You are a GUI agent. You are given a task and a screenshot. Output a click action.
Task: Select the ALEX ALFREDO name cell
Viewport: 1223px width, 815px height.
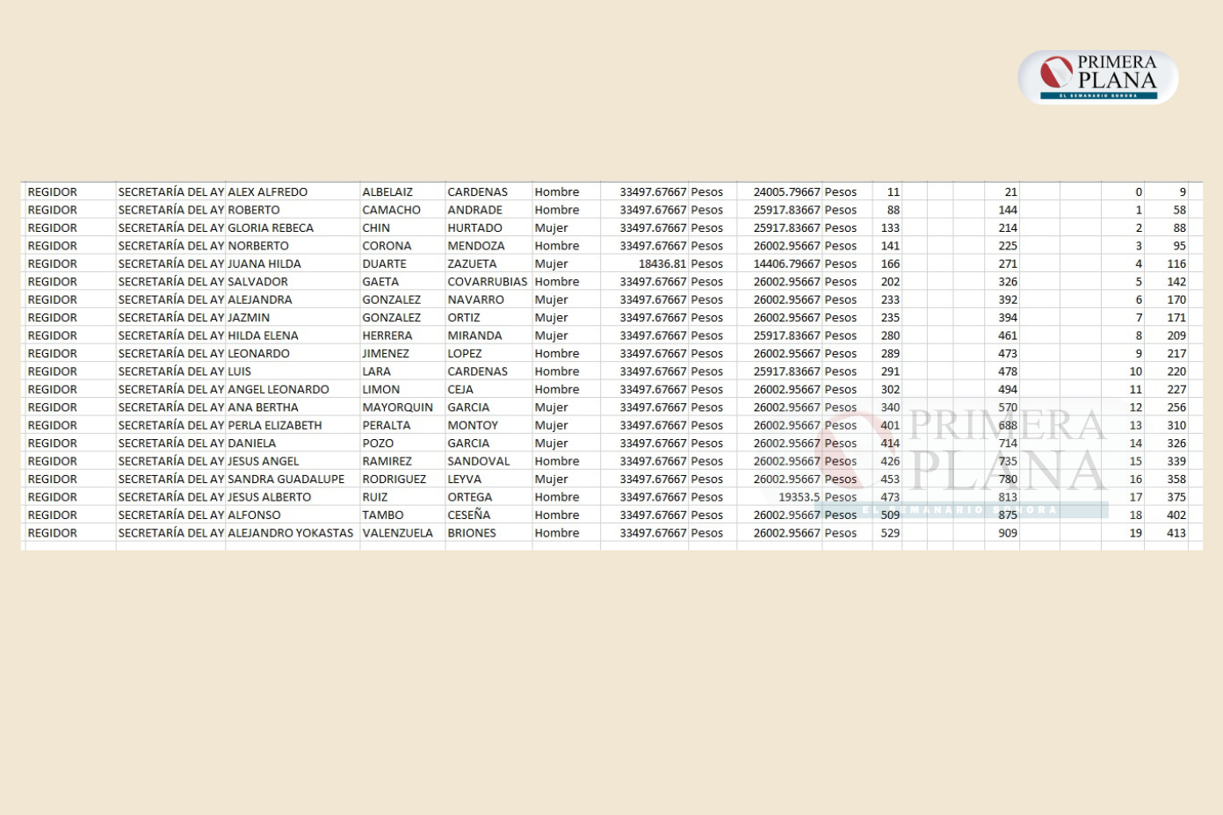(x=268, y=192)
